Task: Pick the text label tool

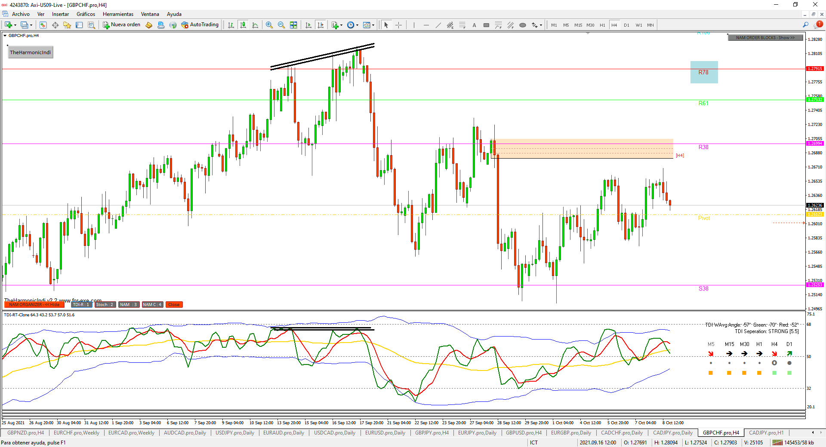Action: pyautogui.click(x=474, y=25)
